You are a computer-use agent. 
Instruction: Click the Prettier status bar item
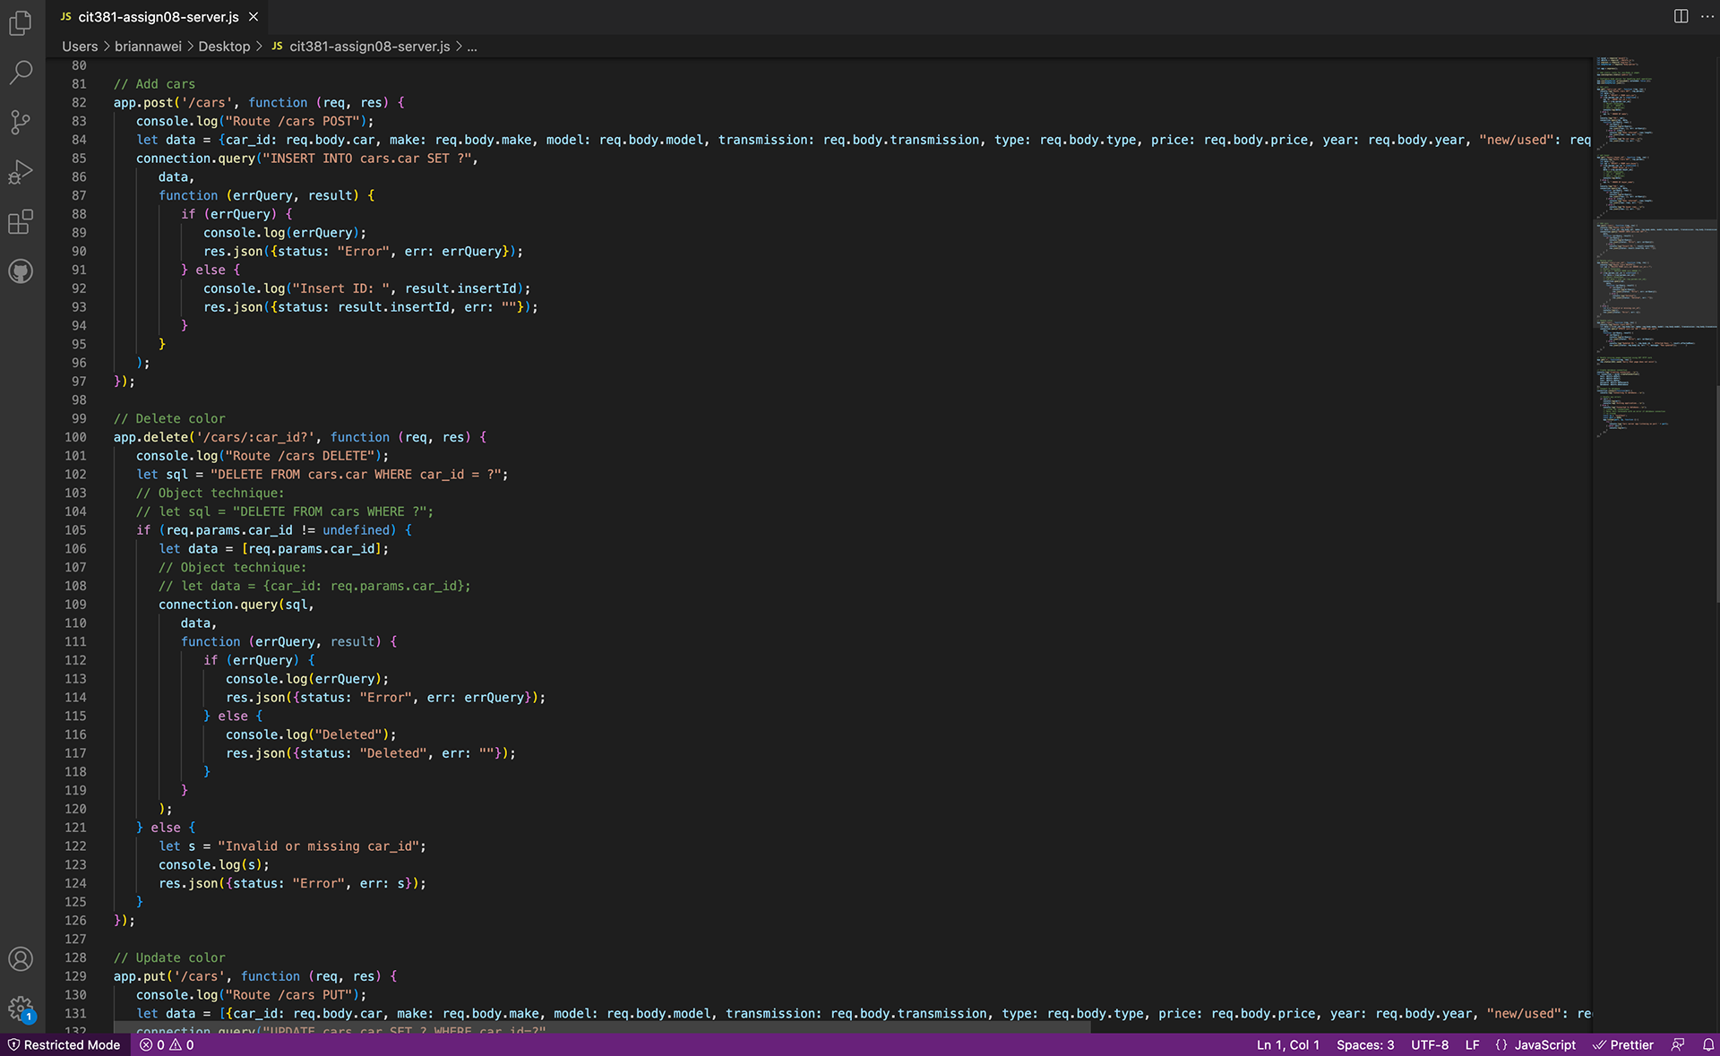[1623, 1045]
